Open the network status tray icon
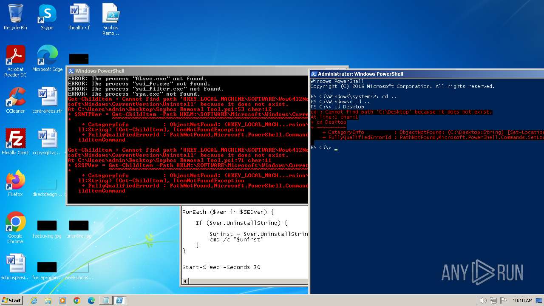Image resolution: width=544 pixels, height=306 pixels. tap(493, 300)
